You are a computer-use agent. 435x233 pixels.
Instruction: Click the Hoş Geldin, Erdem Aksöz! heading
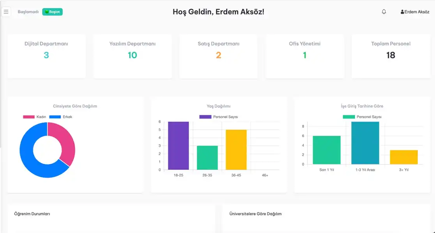click(218, 12)
